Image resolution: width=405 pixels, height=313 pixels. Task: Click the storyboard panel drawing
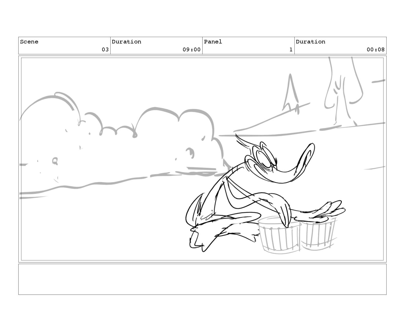click(202, 159)
